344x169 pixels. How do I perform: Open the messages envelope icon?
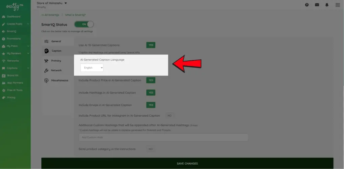point(317,5)
